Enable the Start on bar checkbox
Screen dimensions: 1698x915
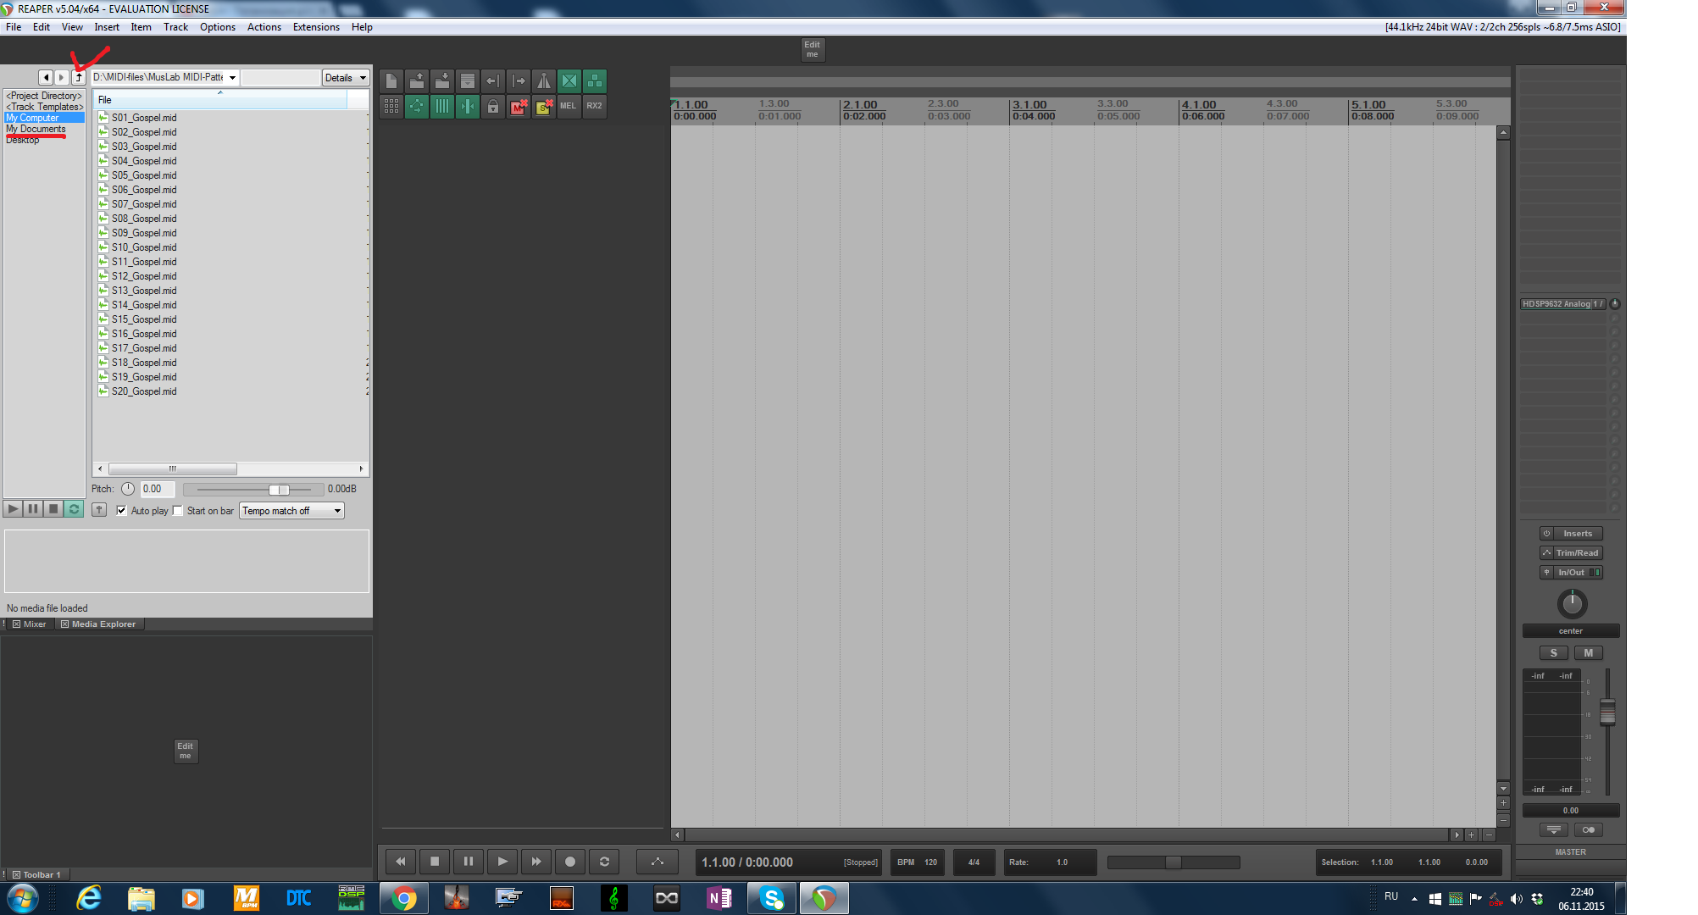coord(178,511)
